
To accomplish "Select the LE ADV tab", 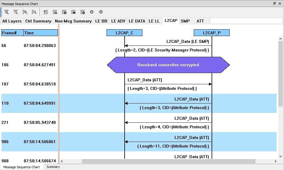I will tap(118, 21).
